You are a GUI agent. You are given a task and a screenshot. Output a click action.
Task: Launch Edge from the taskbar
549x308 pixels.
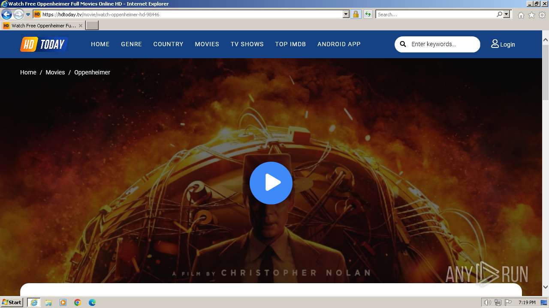[92, 302]
